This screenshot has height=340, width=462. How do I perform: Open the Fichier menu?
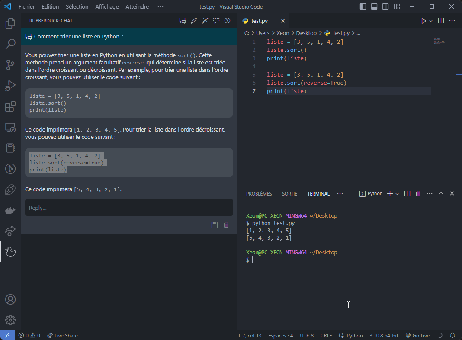point(26,6)
